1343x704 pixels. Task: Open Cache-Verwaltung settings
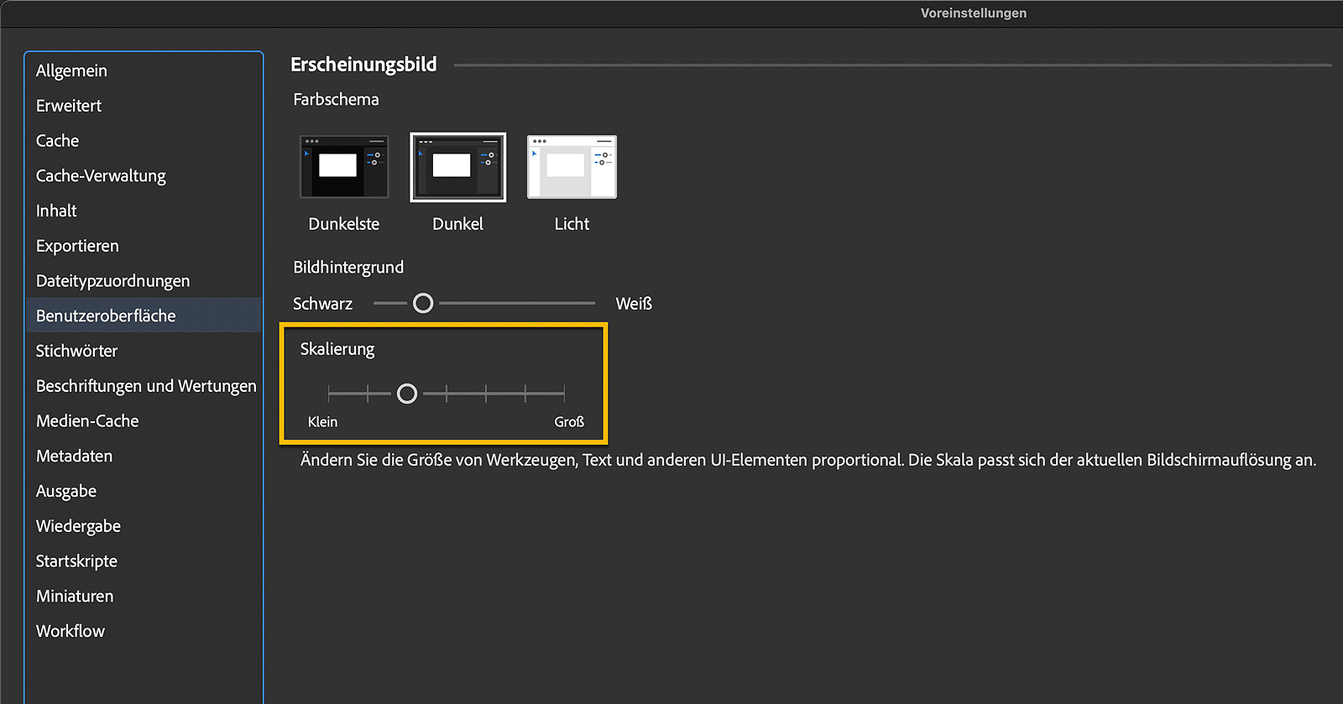tap(101, 176)
